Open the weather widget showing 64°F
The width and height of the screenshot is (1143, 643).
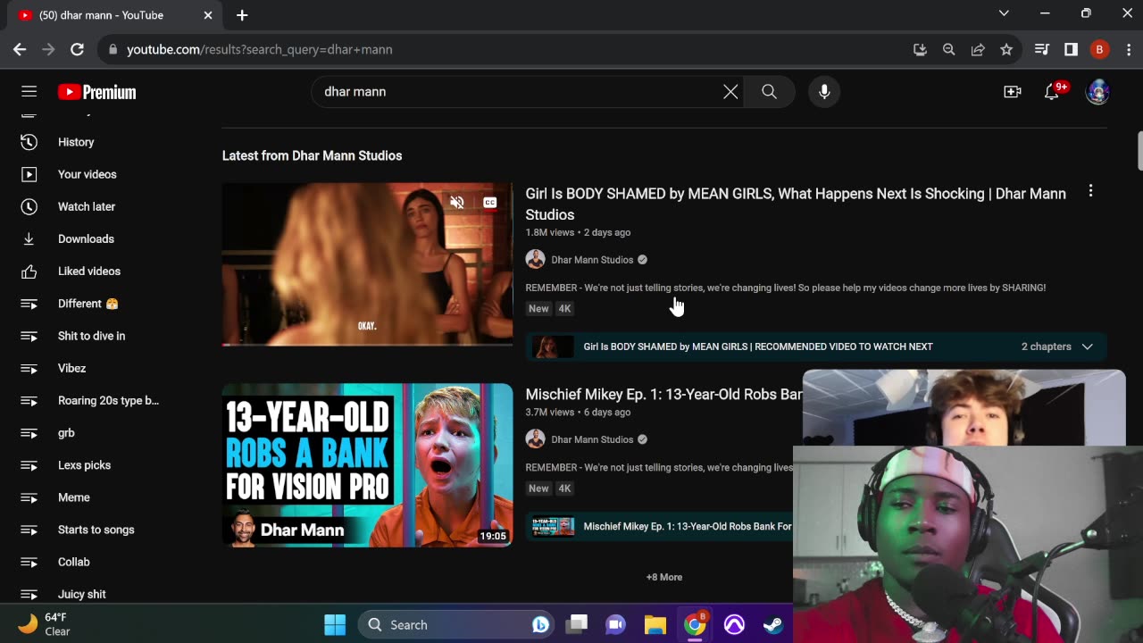[x=45, y=624]
